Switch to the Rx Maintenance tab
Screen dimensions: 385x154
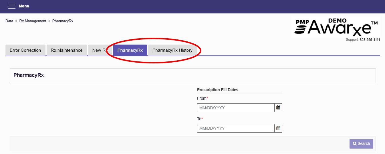click(67, 50)
